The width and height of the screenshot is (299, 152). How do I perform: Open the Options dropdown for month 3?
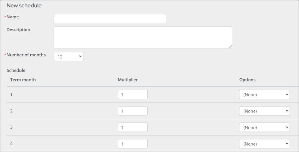264,127
